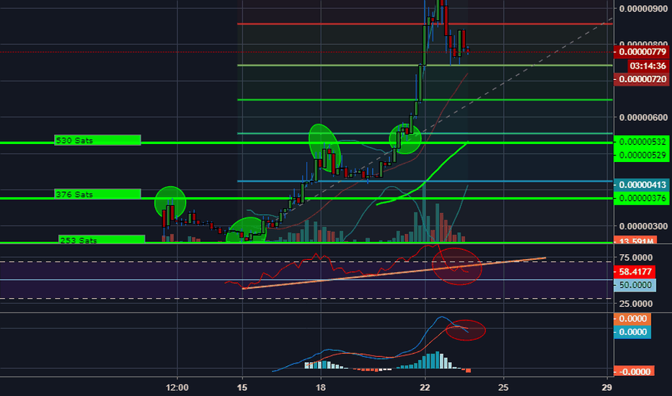The height and width of the screenshot is (396, 672).
Task: Select the 0.00000376 green price tag
Action: (x=641, y=198)
